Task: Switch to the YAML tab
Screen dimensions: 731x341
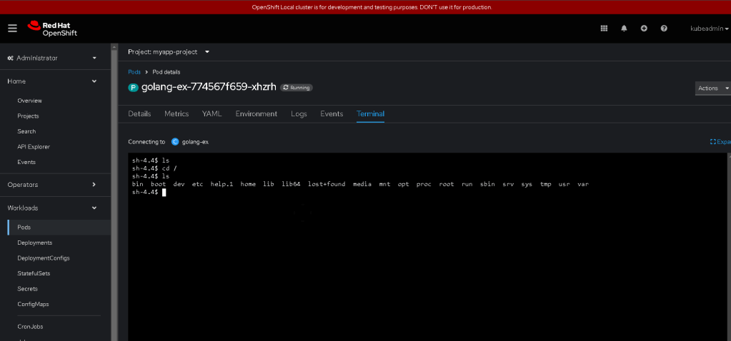Action: pos(212,114)
